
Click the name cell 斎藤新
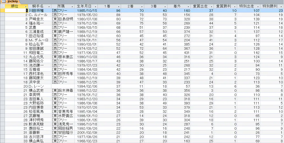click(x=40, y=132)
